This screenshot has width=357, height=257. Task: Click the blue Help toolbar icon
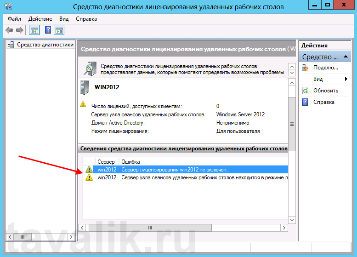point(48,30)
